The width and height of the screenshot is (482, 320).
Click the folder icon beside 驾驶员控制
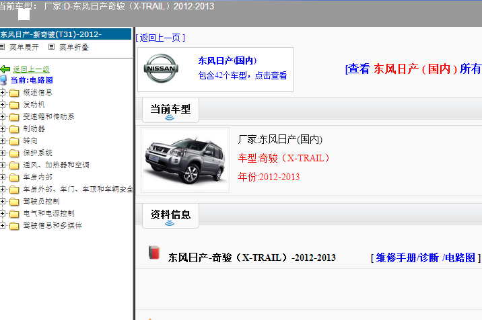[14, 202]
